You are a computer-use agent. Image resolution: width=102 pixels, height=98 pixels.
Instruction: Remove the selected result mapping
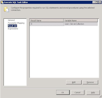90,82
